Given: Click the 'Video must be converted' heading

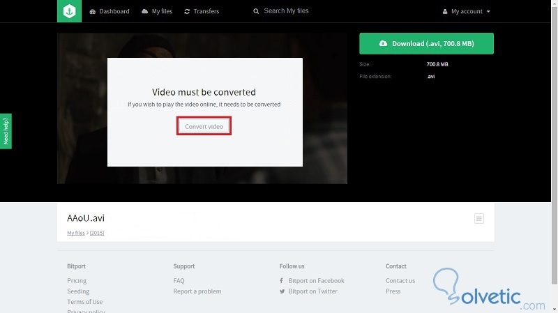Looking at the screenshot, I should click(x=204, y=92).
